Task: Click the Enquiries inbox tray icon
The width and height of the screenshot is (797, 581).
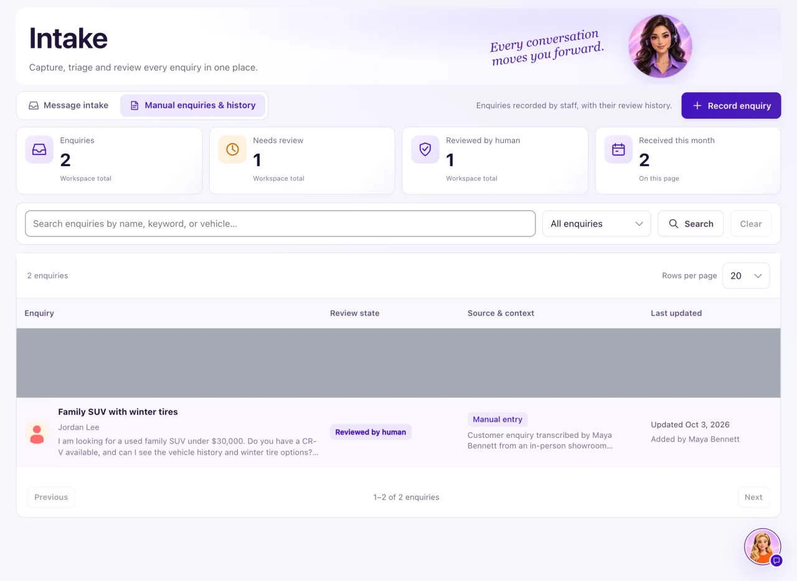Action: (x=39, y=150)
